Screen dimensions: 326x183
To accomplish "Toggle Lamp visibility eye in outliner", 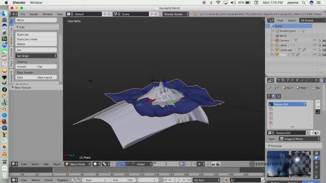I will (x=315, y=45).
